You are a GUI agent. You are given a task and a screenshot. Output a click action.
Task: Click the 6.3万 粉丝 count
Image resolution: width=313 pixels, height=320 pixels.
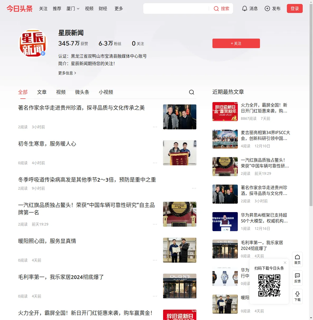(110, 43)
